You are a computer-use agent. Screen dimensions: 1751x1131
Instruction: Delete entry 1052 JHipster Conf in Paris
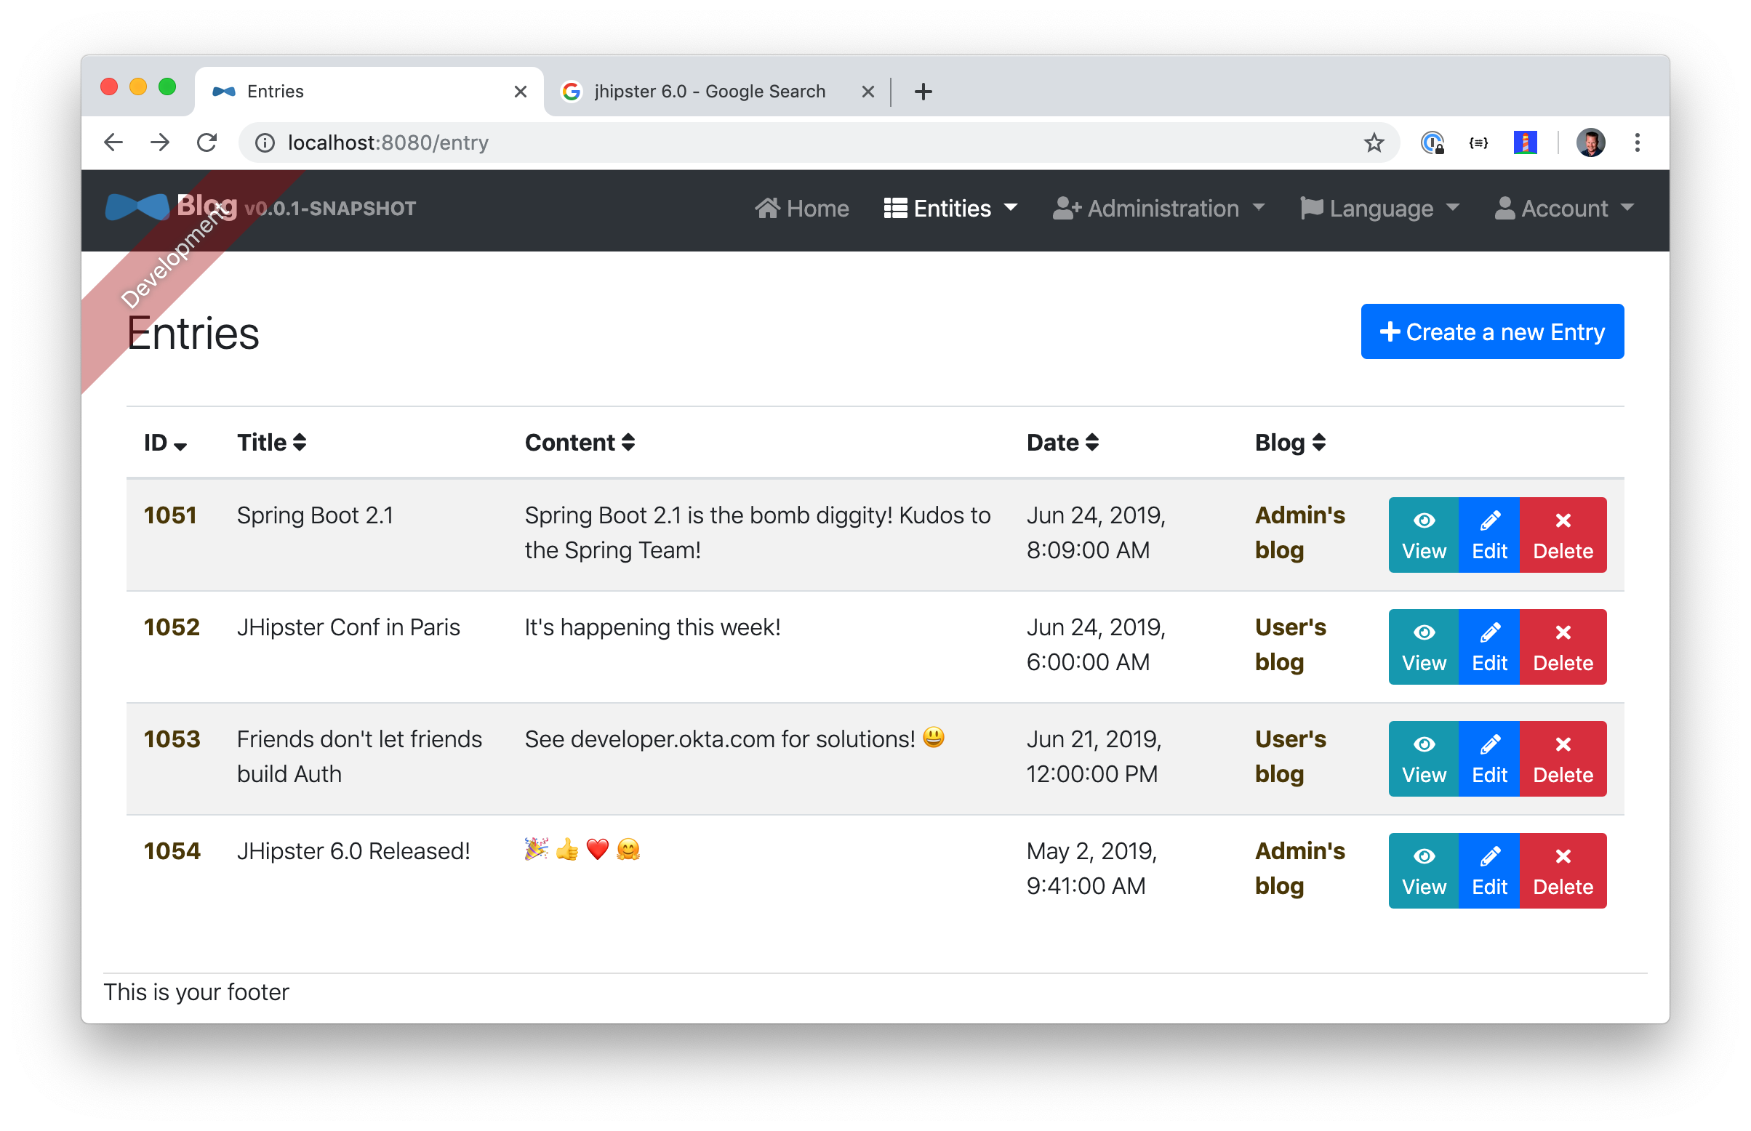[x=1562, y=647]
